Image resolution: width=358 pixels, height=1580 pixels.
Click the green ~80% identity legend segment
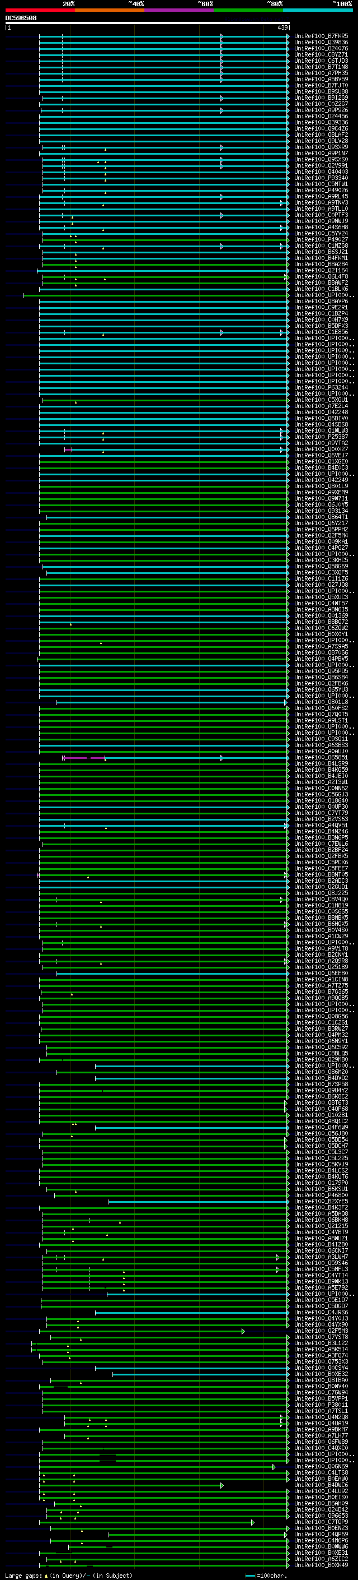(x=248, y=10)
